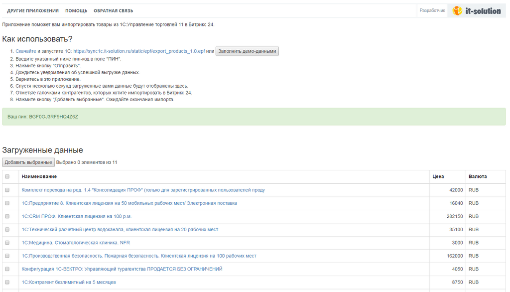
Task: Check the 1С:Предприятие 8 клиентская лицензия row
Action: coord(7,203)
